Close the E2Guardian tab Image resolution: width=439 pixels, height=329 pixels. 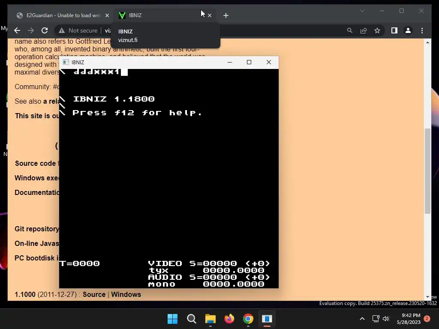click(107, 15)
